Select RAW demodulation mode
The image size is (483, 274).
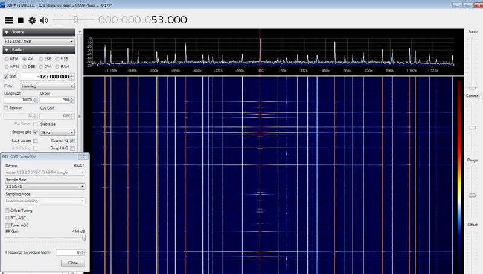pos(57,67)
